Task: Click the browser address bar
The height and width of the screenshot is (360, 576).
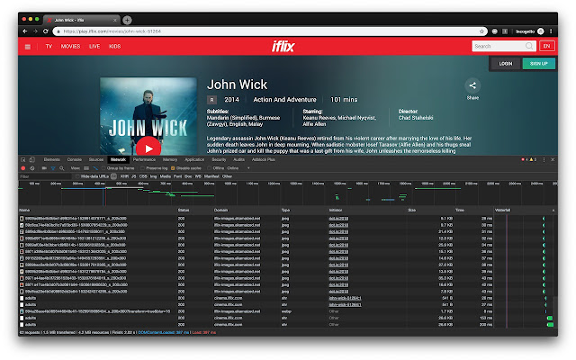Action: (270, 31)
